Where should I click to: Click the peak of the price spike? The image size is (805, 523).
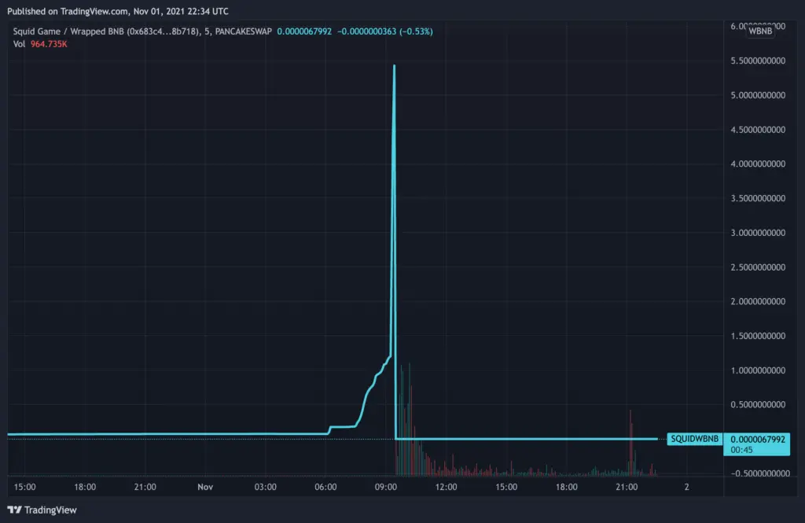tap(394, 65)
